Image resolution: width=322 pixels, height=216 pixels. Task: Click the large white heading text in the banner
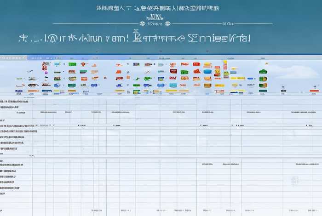pos(134,38)
